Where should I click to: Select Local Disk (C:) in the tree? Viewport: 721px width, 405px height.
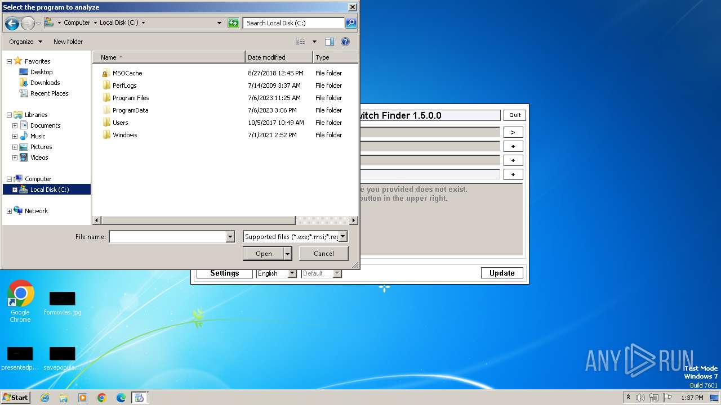50,190
